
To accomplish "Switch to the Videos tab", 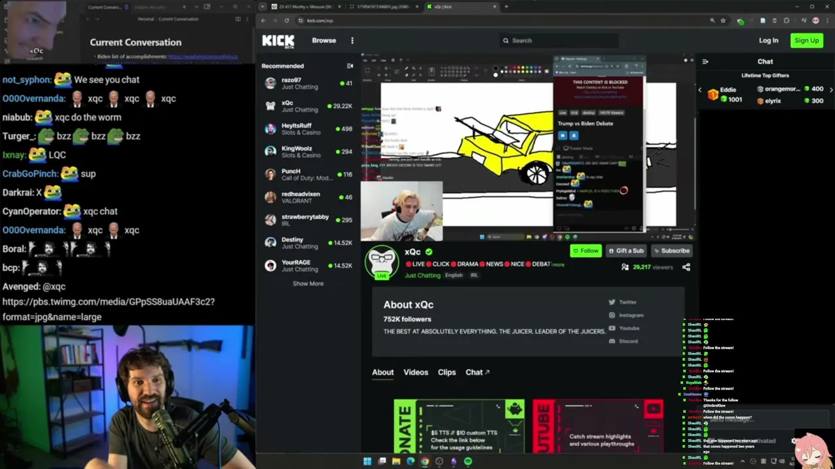I will (416, 373).
